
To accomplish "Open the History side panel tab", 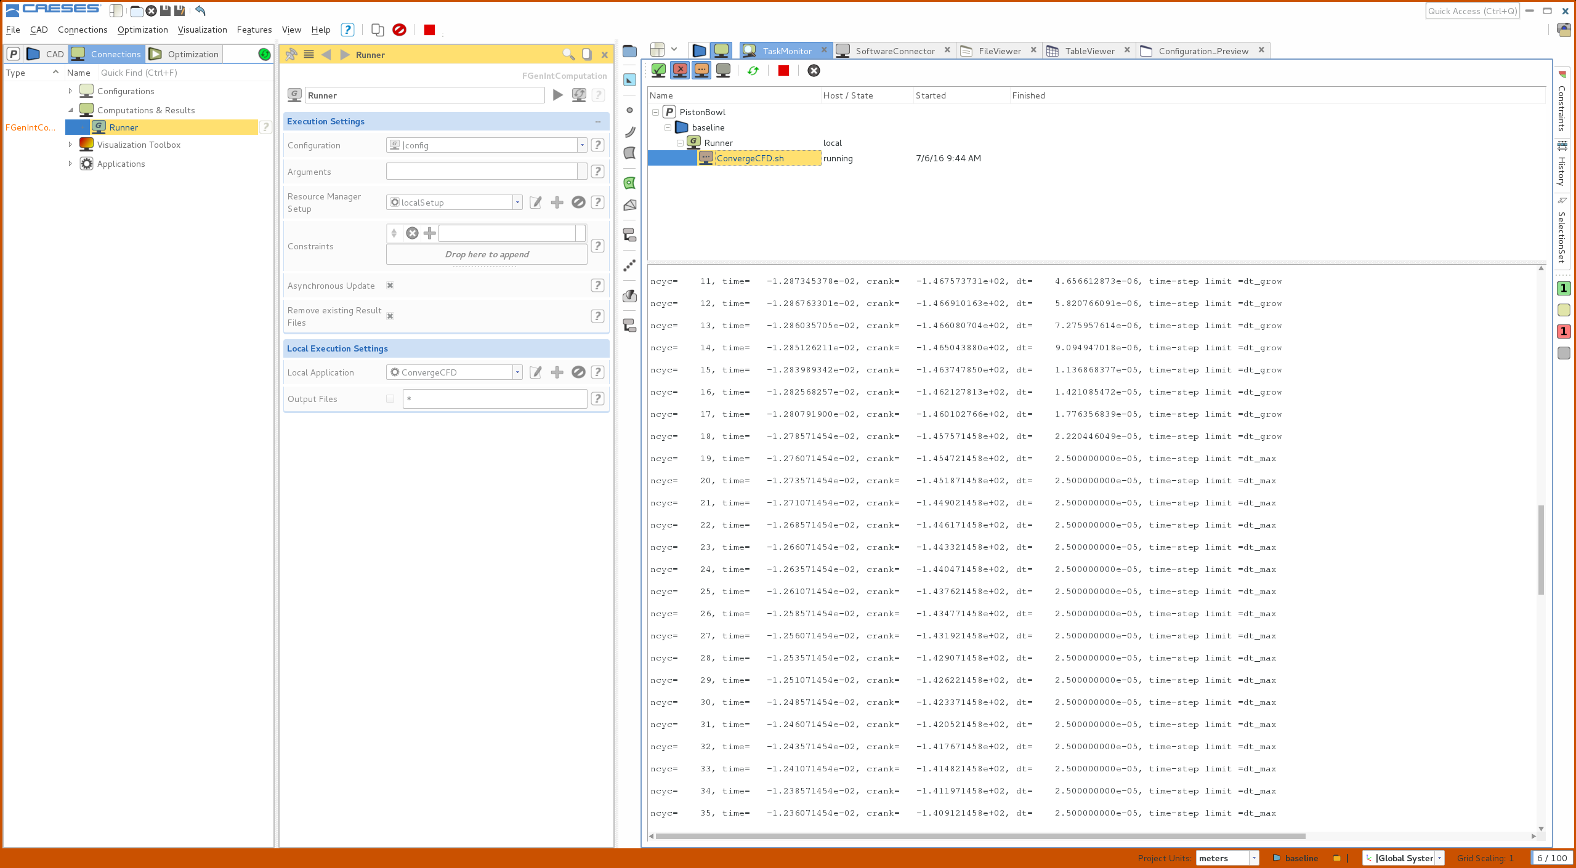I will pos(1562,164).
